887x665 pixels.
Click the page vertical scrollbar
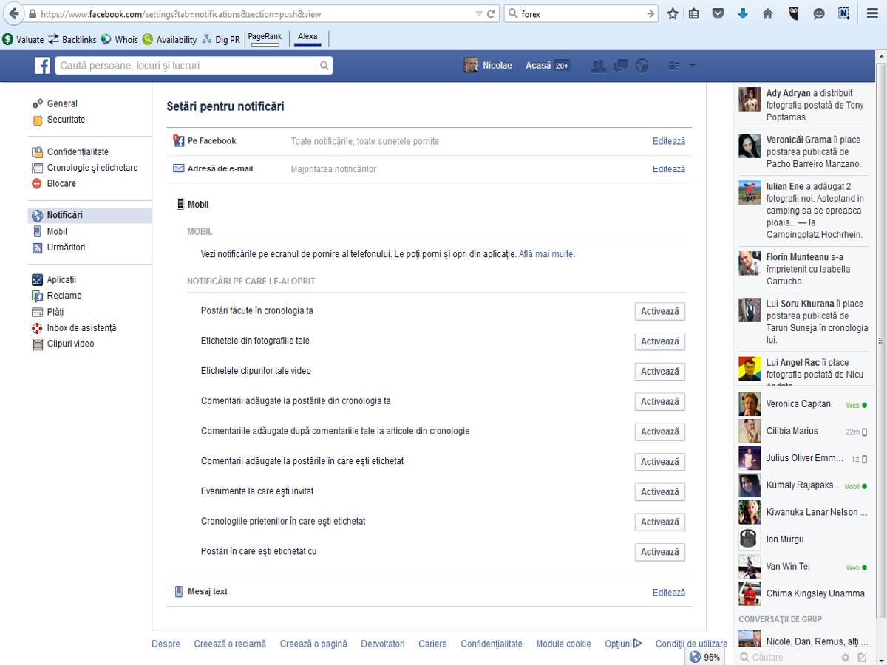coord(881,340)
